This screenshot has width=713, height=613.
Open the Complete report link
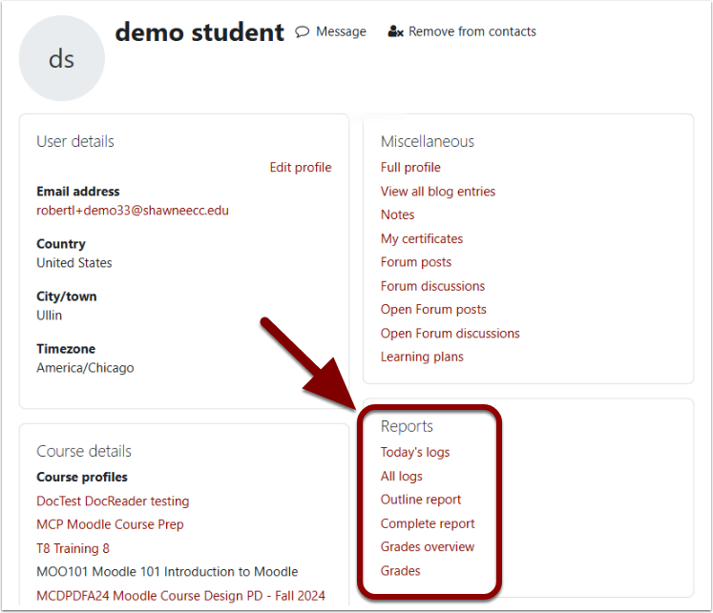point(428,523)
